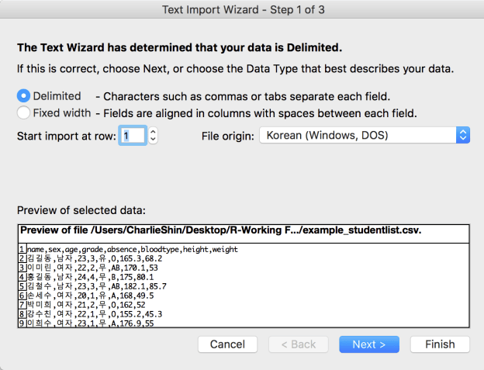Decrease start import row with down arrow

[x=153, y=140]
